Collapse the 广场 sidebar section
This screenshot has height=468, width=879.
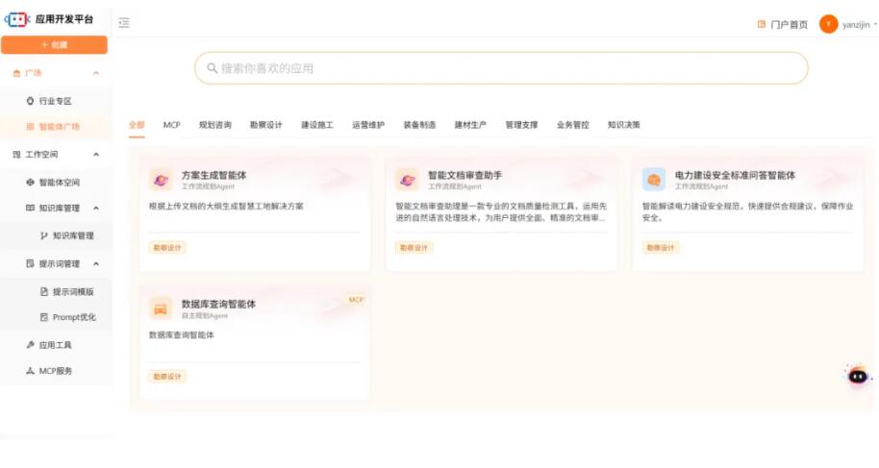pyautogui.click(x=95, y=73)
